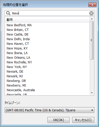Clear the search text with X icon
99x127 pixels.
click(91, 13)
